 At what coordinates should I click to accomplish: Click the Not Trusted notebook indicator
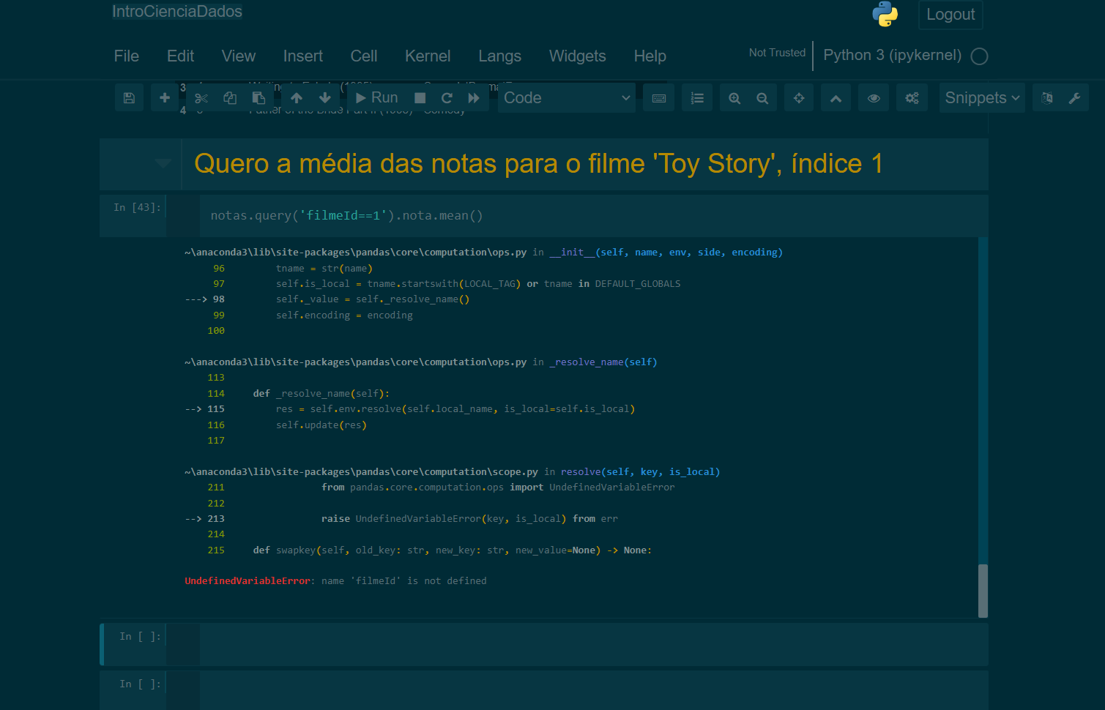point(777,53)
